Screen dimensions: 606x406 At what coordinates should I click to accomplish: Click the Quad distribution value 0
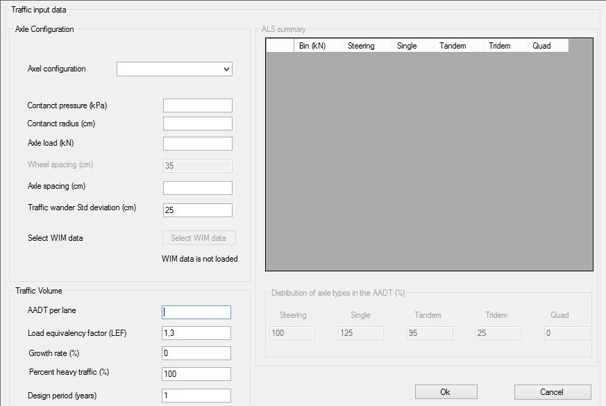tap(567, 333)
